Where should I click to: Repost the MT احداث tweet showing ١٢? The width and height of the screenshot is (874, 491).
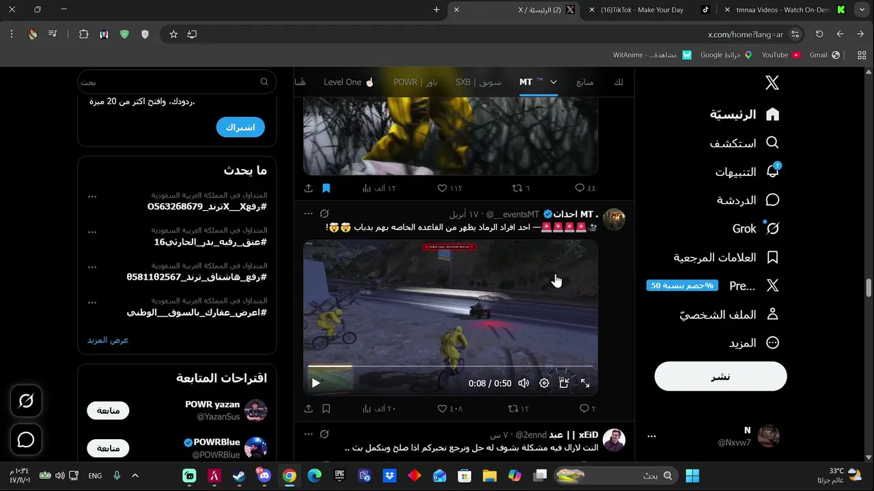pyautogui.click(x=519, y=408)
